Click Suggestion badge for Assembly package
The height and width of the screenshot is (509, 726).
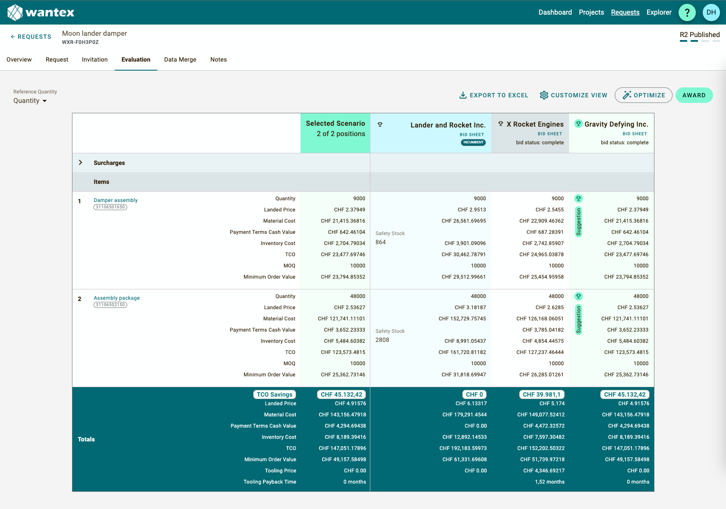579,320
